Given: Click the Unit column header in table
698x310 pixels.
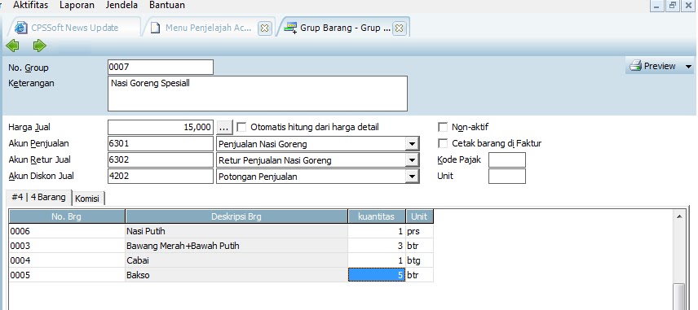Looking at the screenshot, I should coord(419,216).
